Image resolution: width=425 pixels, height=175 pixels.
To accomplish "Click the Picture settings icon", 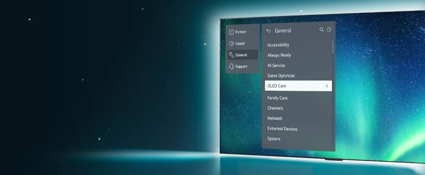I will (231, 32).
